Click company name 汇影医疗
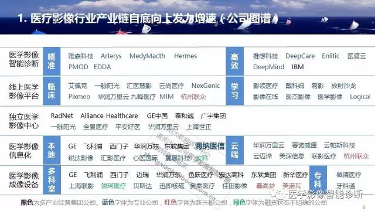This screenshot has height=211, width=375. coord(113,158)
